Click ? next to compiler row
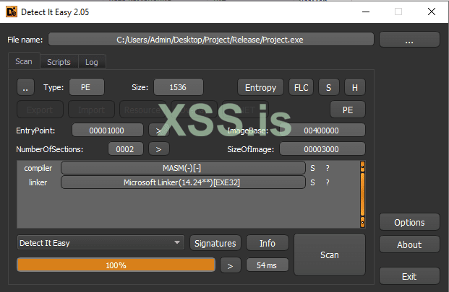The width and height of the screenshot is (449, 292). click(328, 168)
